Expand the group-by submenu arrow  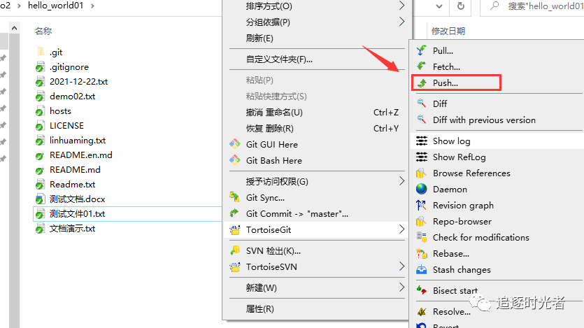click(401, 22)
